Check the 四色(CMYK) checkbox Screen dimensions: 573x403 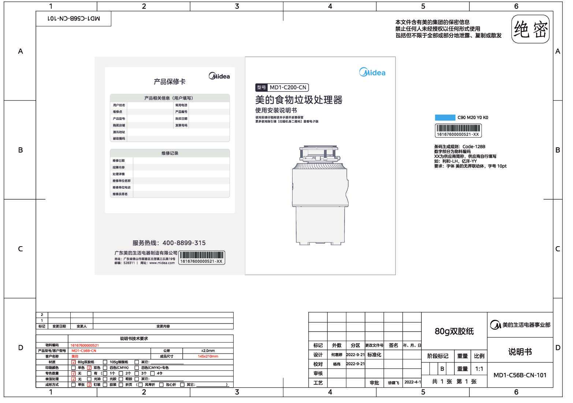pos(105,368)
